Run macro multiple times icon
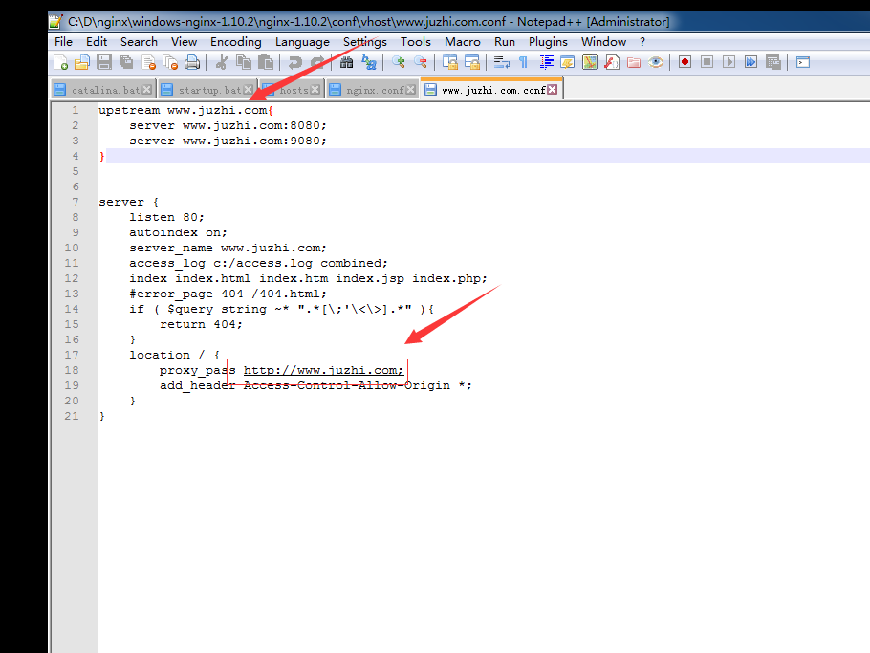The image size is (870, 653). (x=750, y=62)
